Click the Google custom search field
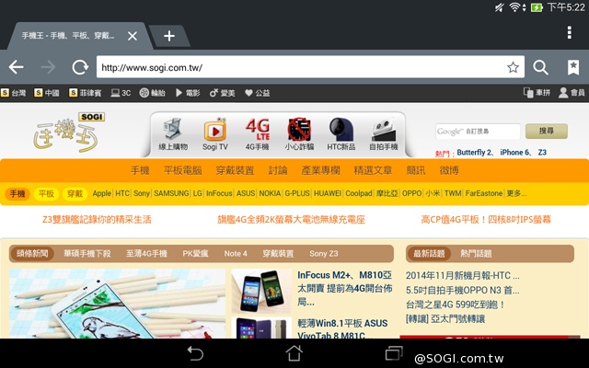Image resolution: width=589 pixels, height=368 pixels. pos(478,132)
